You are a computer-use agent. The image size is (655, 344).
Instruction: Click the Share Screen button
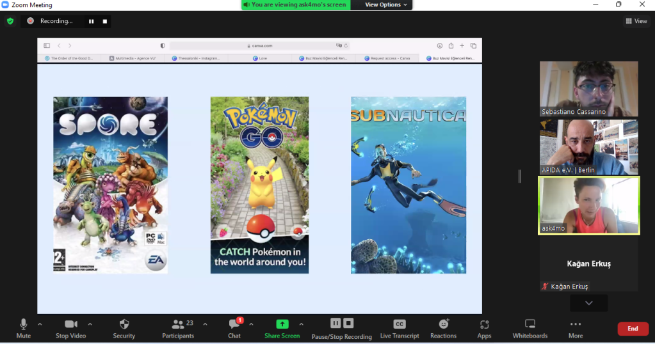282,324
